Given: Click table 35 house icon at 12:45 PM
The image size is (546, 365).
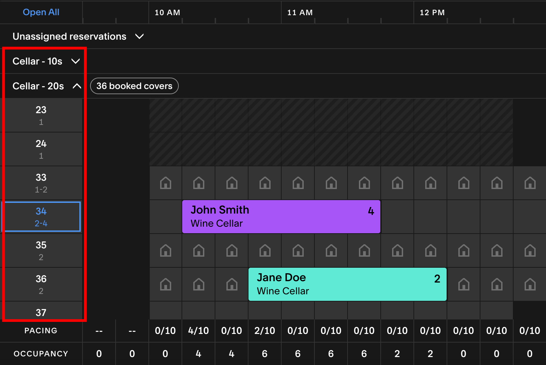Looking at the screenshot, I should tap(530, 250).
